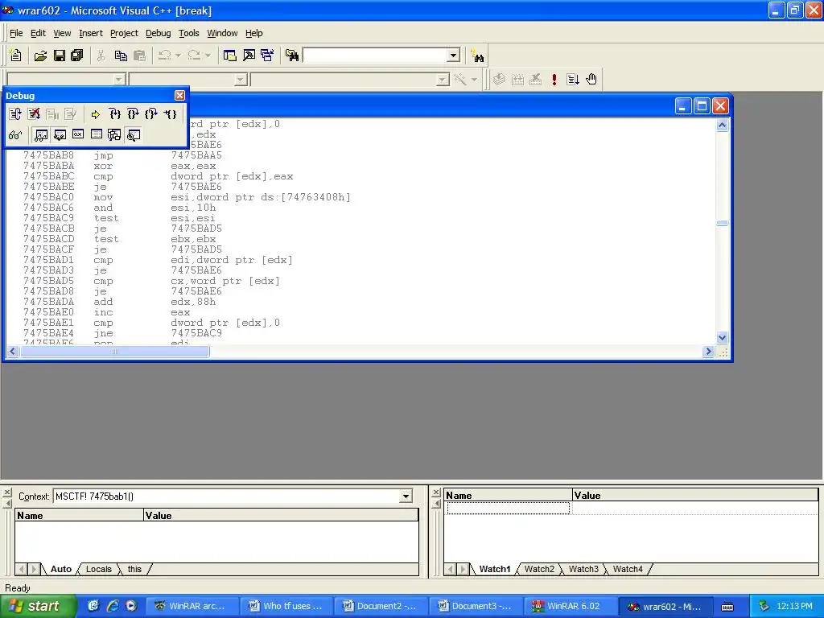Toggle the Registers window button in Debug toolbar

(x=78, y=135)
